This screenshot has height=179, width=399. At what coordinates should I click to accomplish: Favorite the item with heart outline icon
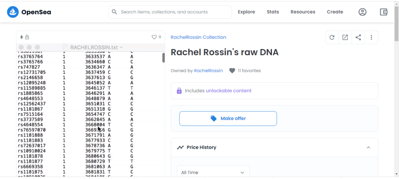[154, 37]
